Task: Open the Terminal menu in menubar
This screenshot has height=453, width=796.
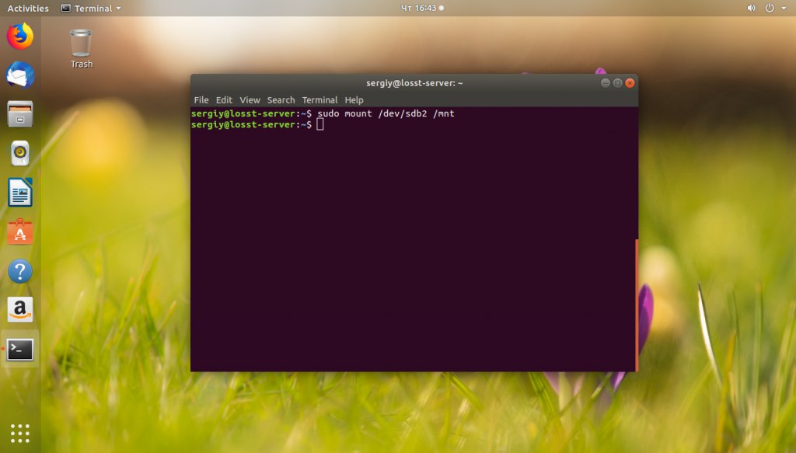Action: [319, 100]
